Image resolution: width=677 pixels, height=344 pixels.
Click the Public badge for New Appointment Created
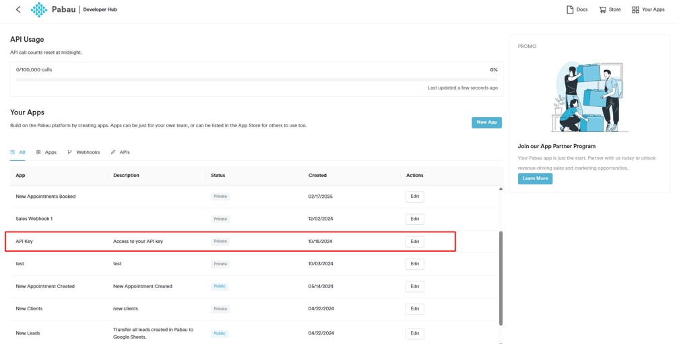pyautogui.click(x=220, y=286)
